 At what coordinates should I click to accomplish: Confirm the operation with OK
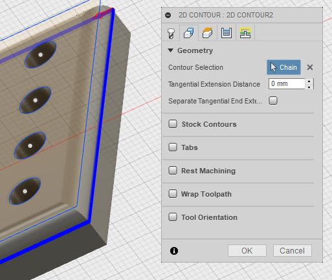point(247,251)
